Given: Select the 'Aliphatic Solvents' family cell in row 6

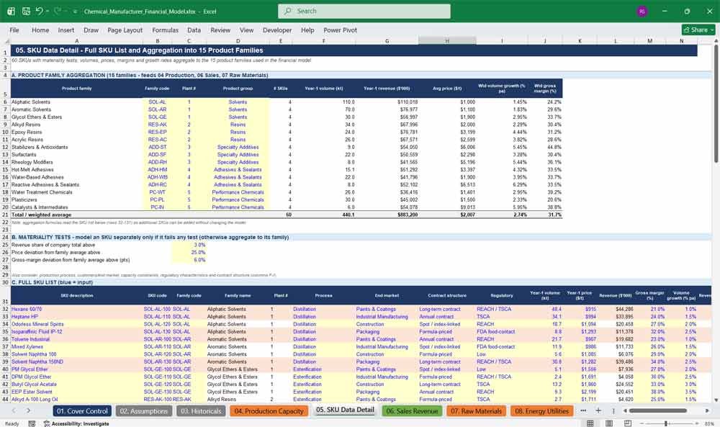Looking at the screenshot, I should pos(77,102).
